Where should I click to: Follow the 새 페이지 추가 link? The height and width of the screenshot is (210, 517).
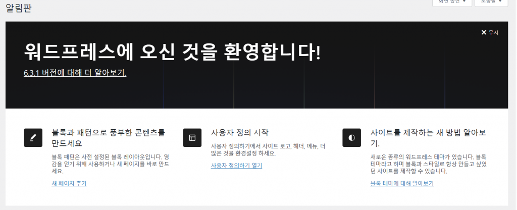tap(69, 183)
